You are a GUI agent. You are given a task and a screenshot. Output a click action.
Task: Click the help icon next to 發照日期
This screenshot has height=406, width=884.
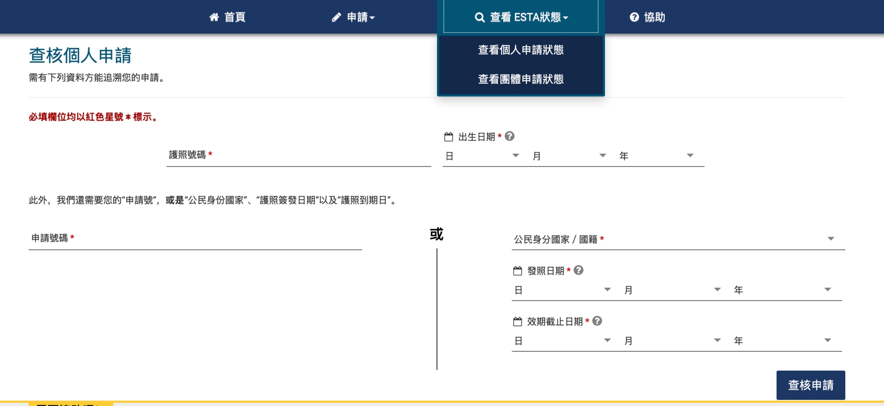tap(579, 270)
